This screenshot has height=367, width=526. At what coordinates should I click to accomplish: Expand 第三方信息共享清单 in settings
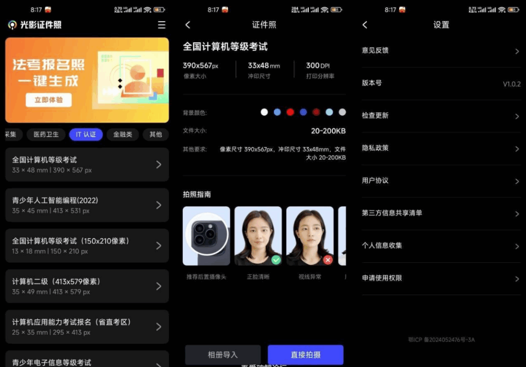tap(517, 213)
